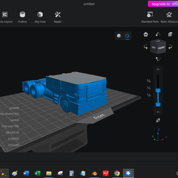Viewport: 178px width, 178px height.
Task: Jump to the ¼ slice height mark
Action: [x=149, y=95]
